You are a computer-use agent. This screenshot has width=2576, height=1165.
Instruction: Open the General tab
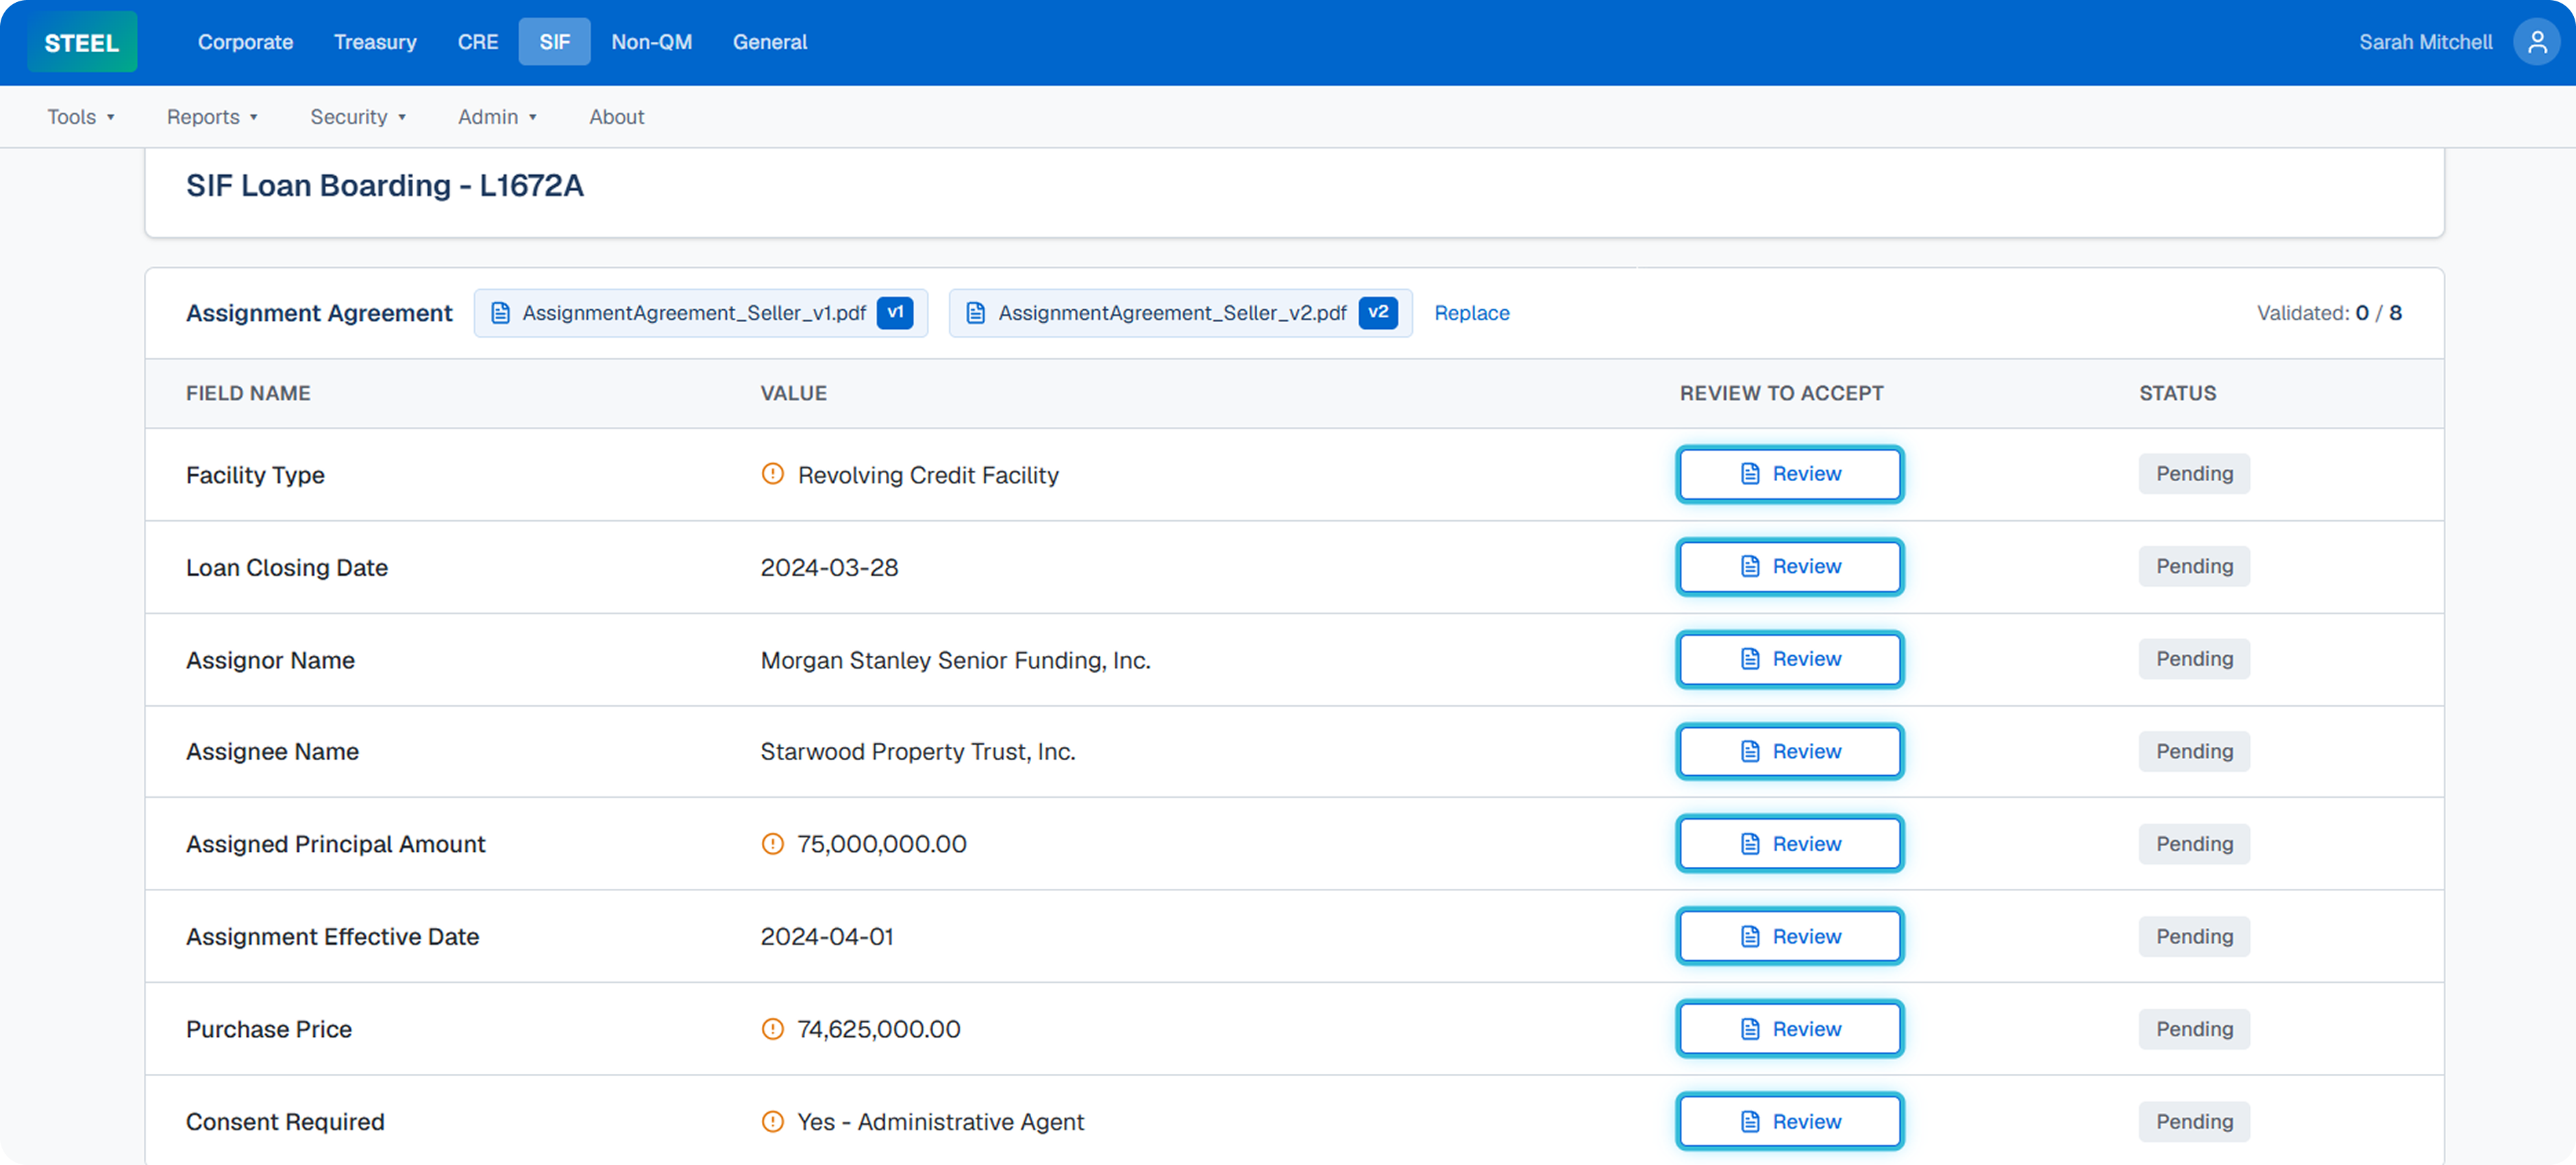[x=770, y=42]
